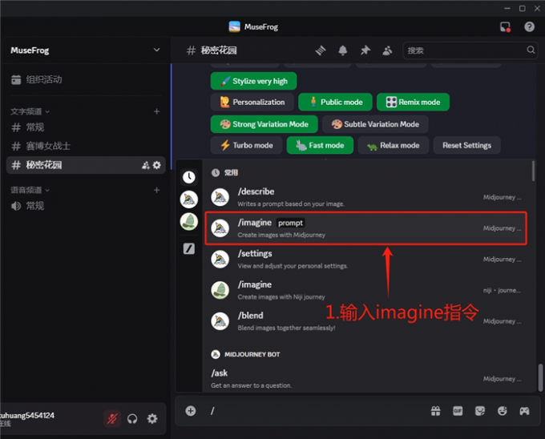Open the threads icon in channel header

321,50
